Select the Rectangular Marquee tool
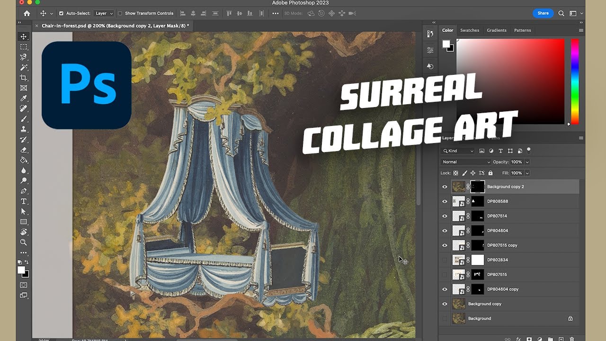The width and height of the screenshot is (606, 341). pyautogui.click(x=24, y=47)
